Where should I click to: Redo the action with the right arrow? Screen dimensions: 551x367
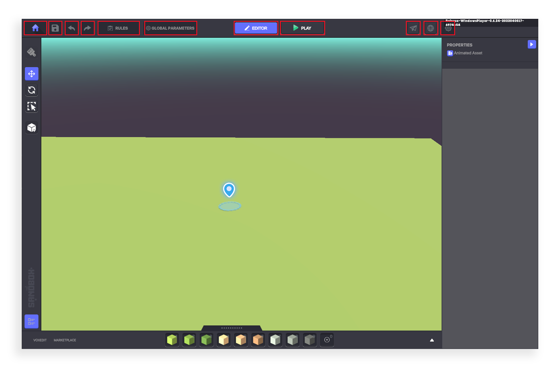click(x=87, y=28)
